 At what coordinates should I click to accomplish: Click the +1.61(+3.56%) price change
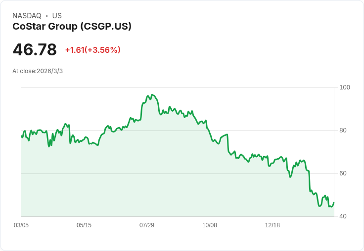coord(93,50)
